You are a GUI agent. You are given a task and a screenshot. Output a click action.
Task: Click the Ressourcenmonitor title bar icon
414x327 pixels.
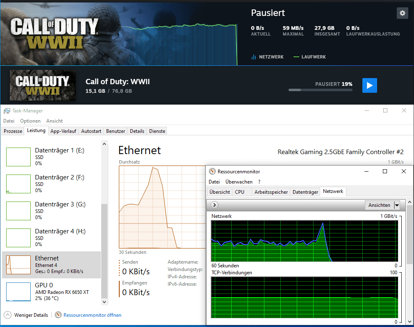pos(212,171)
